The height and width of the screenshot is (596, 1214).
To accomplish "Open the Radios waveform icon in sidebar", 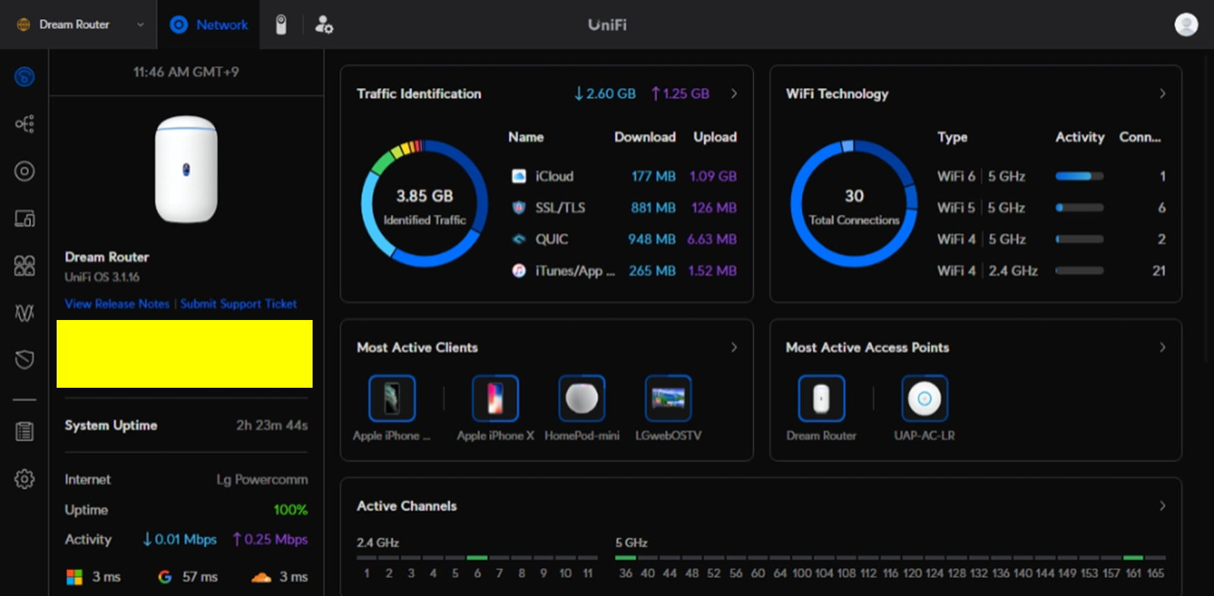I will click(24, 312).
